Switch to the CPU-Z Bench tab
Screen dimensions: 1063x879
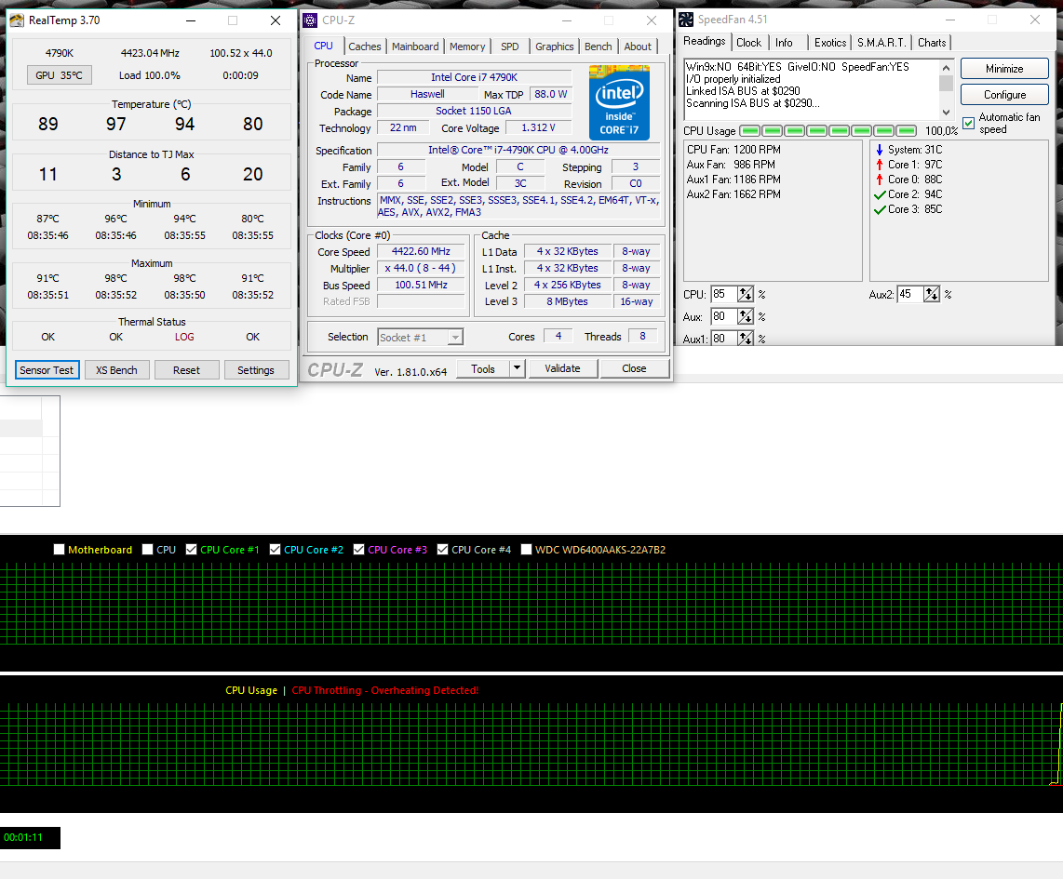coord(598,47)
